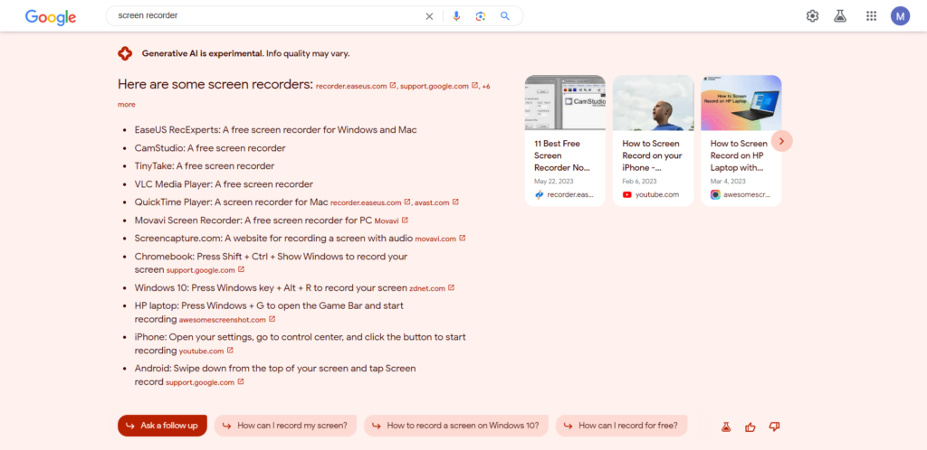Click 'VLC Media Player' list item text

coord(225,184)
